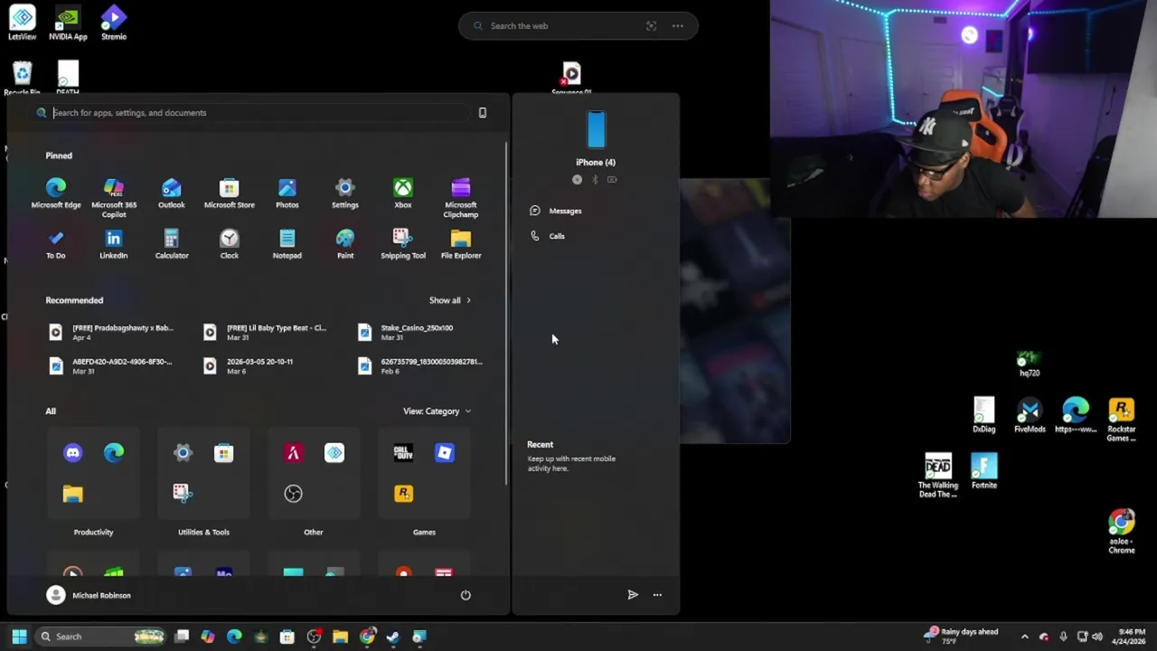
Task: Launch the Photos app
Action: pos(287,193)
